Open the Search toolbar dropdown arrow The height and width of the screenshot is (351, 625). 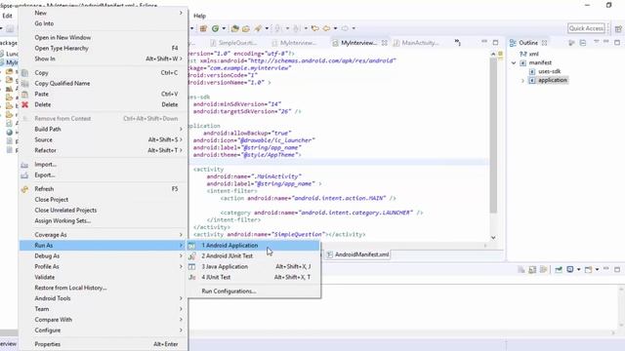(x=267, y=28)
